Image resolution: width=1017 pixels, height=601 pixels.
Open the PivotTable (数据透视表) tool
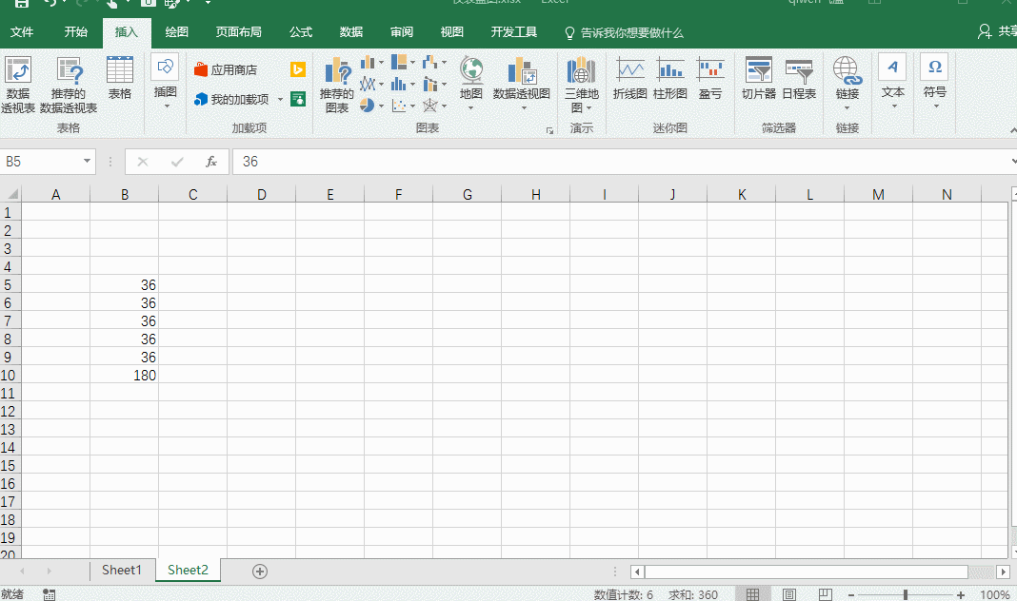(17, 85)
